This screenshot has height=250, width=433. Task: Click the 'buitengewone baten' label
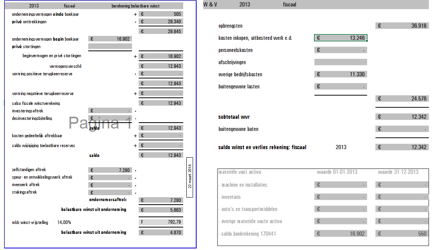pos(239,129)
